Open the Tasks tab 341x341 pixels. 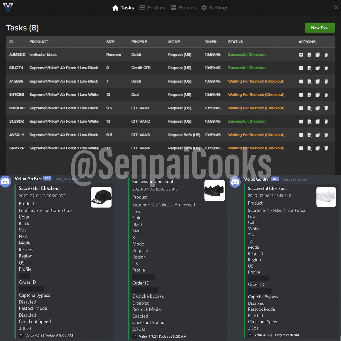click(x=123, y=8)
